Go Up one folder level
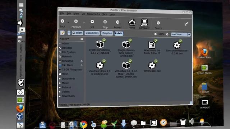The height and width of the screenshot is (129, 230). click(92, 24)
